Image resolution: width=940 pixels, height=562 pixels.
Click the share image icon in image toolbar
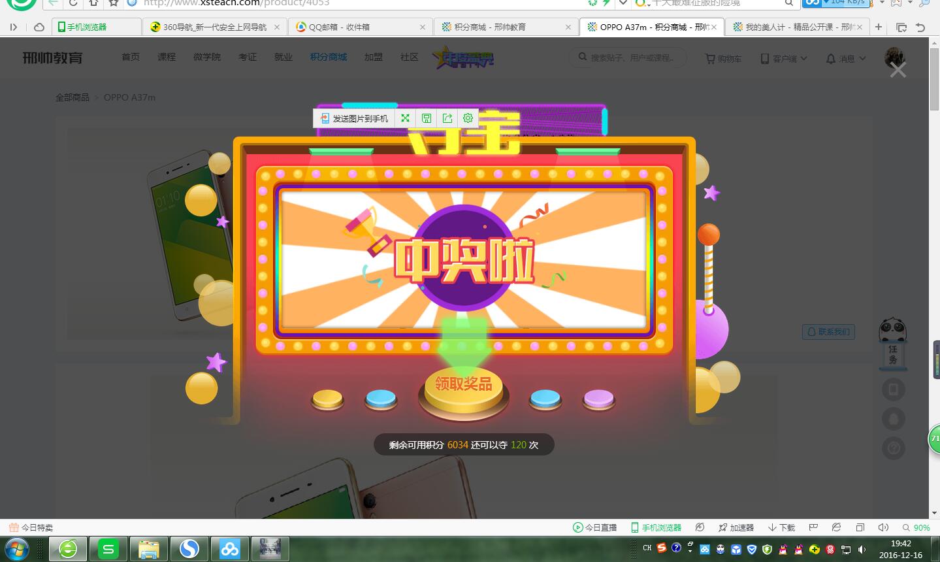(x=447, y=118)
